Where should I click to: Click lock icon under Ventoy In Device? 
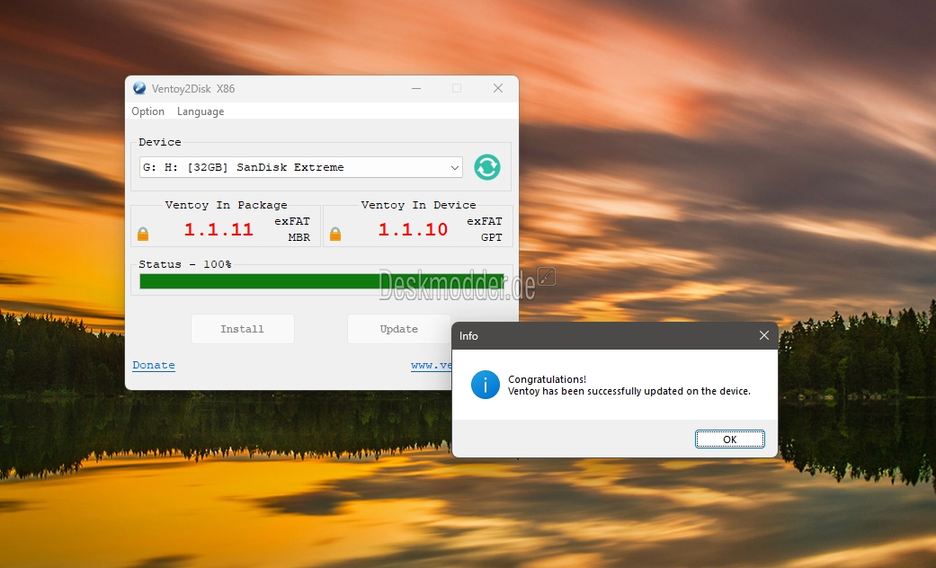335,235
